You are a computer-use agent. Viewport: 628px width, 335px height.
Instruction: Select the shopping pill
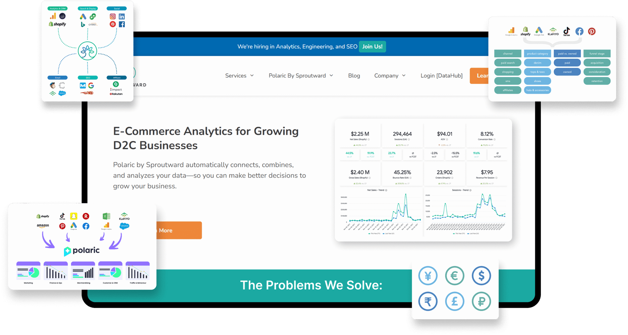(x=508, y=72)
